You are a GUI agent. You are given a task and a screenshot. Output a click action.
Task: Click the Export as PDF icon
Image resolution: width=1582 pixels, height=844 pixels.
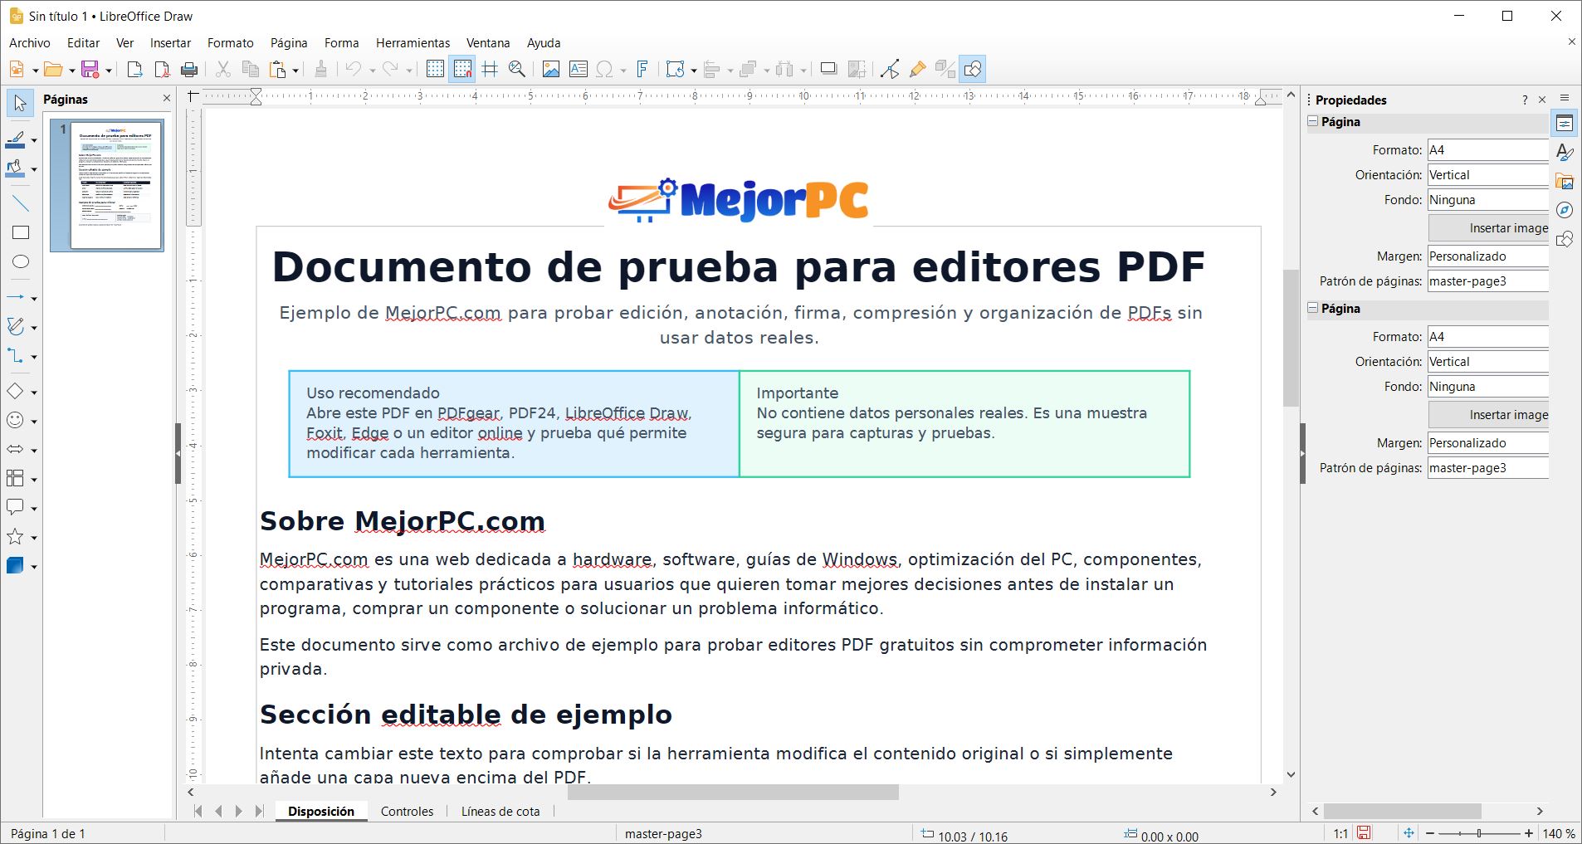[x=163, y=70]
